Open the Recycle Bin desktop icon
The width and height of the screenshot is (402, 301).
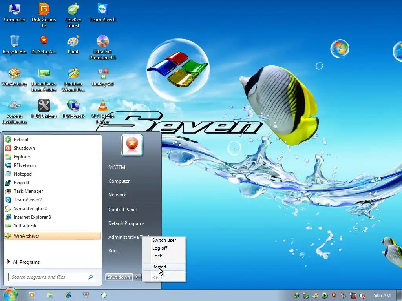(x=15, y=45)
